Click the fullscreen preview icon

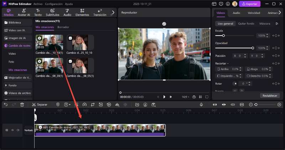[x=207, y=97]
